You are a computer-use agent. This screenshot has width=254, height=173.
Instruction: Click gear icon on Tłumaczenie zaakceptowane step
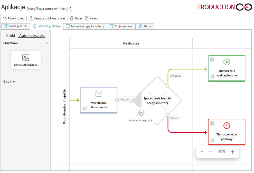[x=212, y=60]
